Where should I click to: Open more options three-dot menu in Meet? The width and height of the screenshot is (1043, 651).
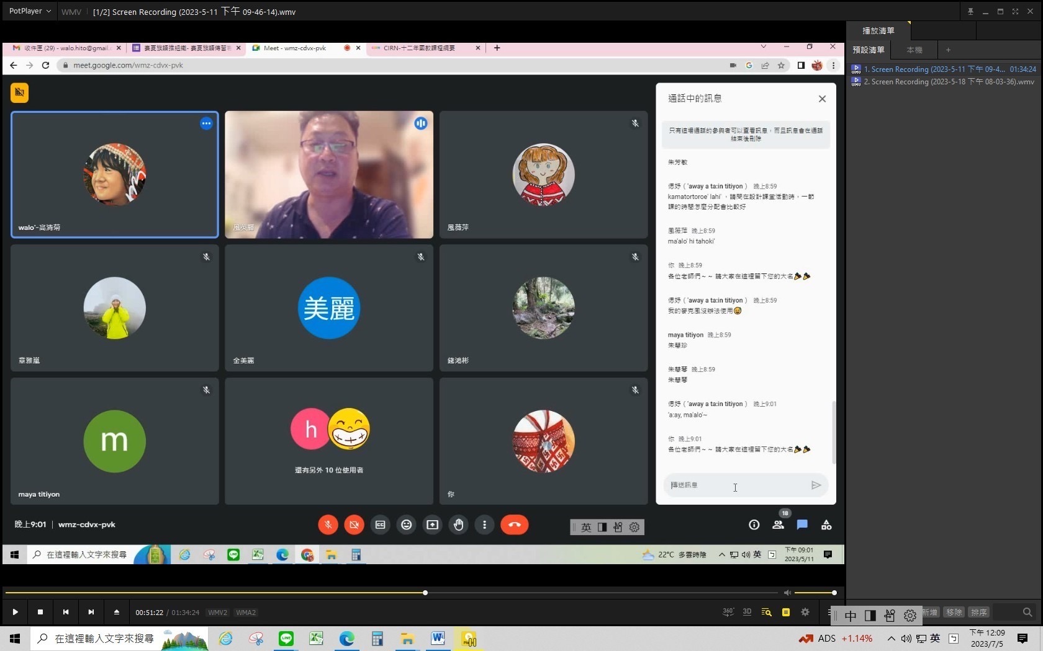coord(484,525)
